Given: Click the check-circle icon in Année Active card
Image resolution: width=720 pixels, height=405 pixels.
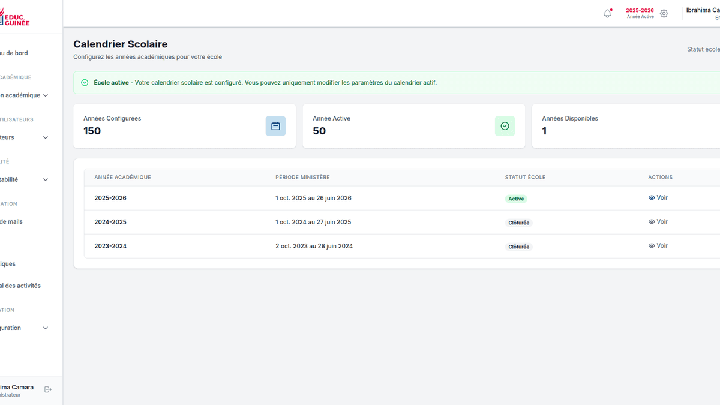Looking at the screenshot, I should coord(505,126).
